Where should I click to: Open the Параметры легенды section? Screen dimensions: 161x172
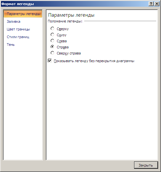pos(23,14)
